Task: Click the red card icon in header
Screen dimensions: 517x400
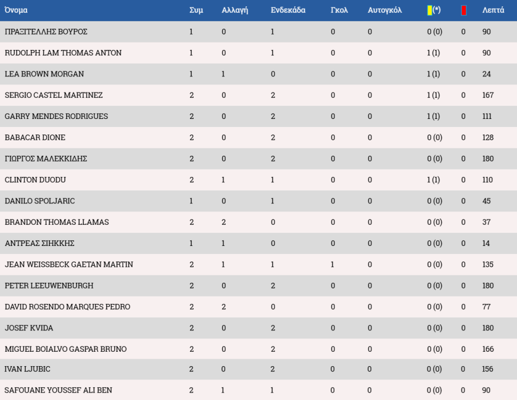Action: tap(464, 10)
